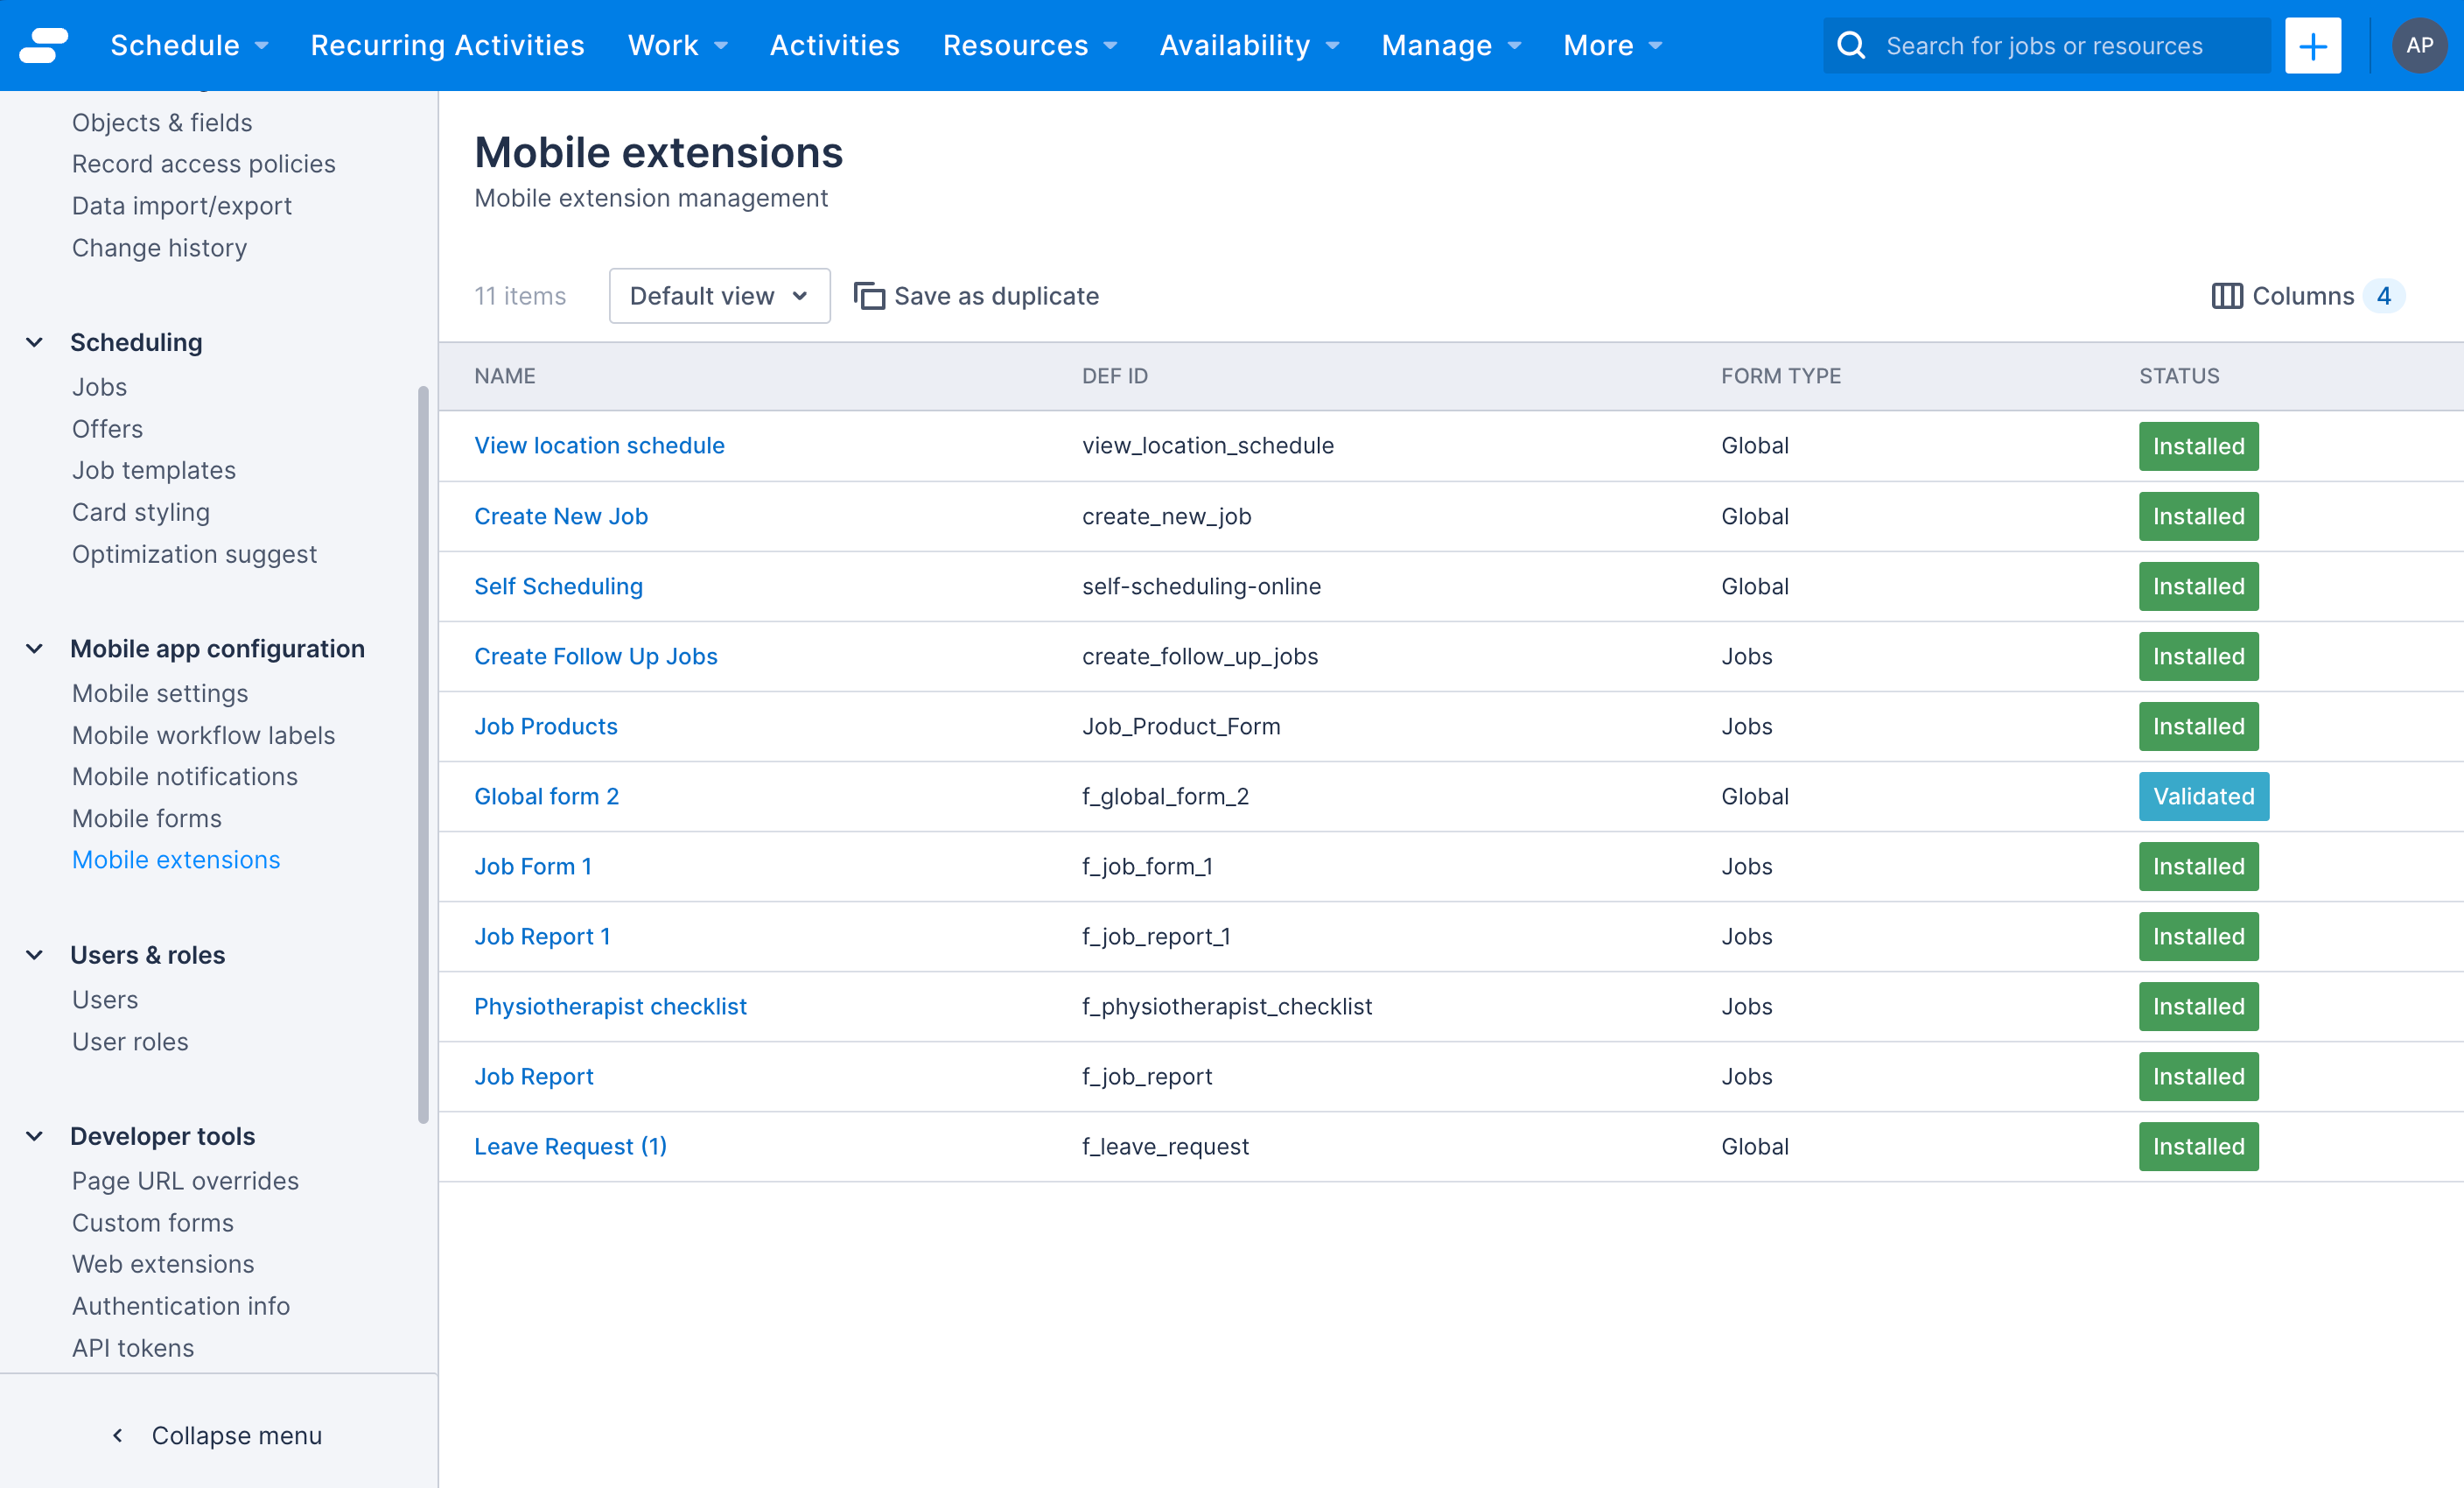This screenshot has height=1488, width=2464.
Task: Open the Job templates page
Action: [153, 470]
